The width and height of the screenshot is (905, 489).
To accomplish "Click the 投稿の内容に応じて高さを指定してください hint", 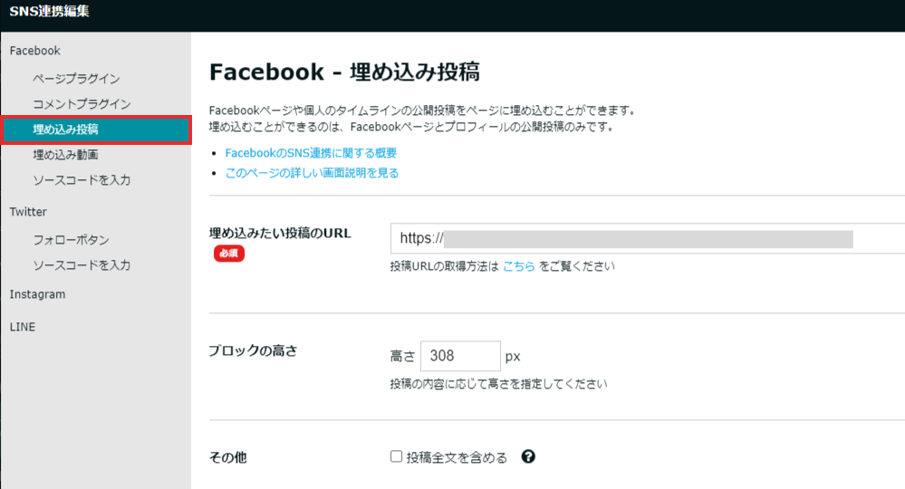I will click(x=498, y=384).
